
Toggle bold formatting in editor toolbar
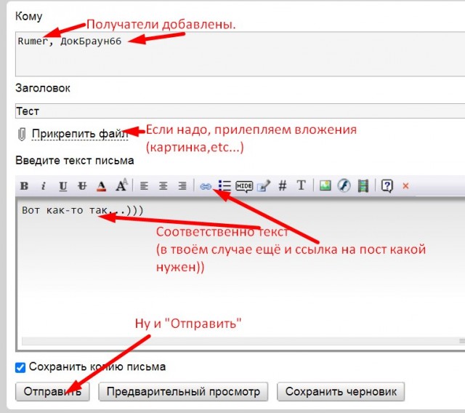click(x=24, y=186)
